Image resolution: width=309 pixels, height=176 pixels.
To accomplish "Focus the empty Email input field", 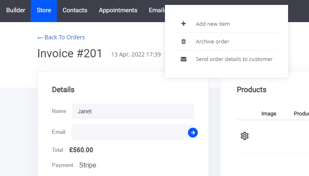I will (x=129, y=132).
